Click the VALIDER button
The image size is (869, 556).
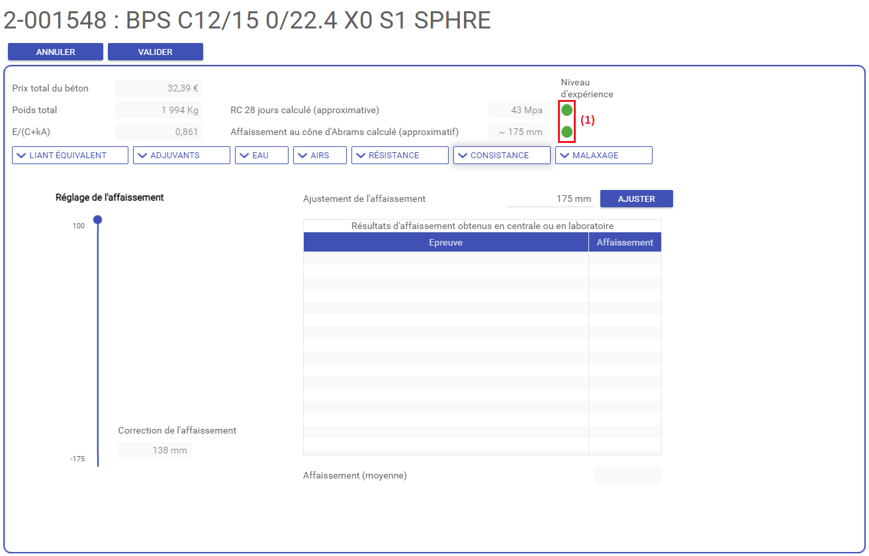156,52
